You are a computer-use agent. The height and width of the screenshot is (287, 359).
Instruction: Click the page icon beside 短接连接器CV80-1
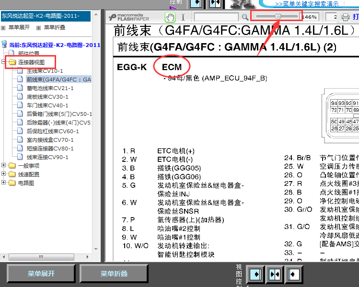click(x=20, y=149)
